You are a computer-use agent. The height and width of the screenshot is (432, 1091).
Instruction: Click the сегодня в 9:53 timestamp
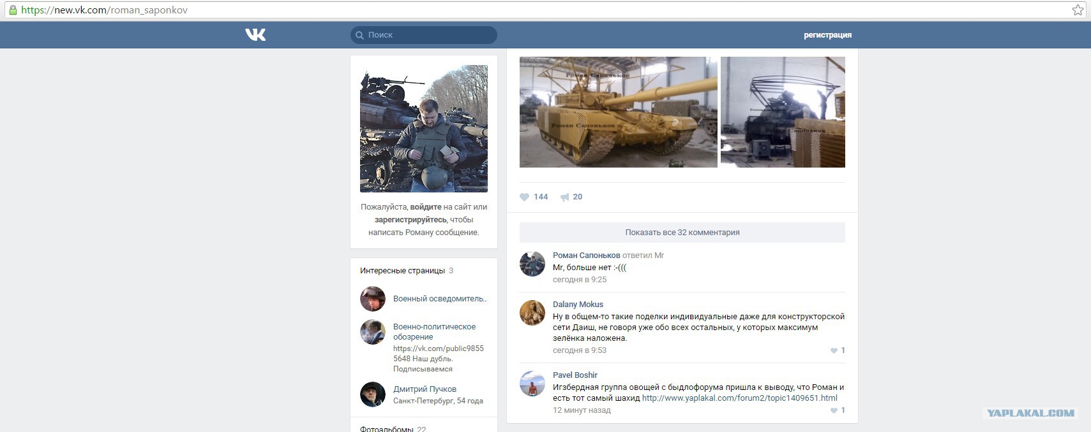(580, 350)
